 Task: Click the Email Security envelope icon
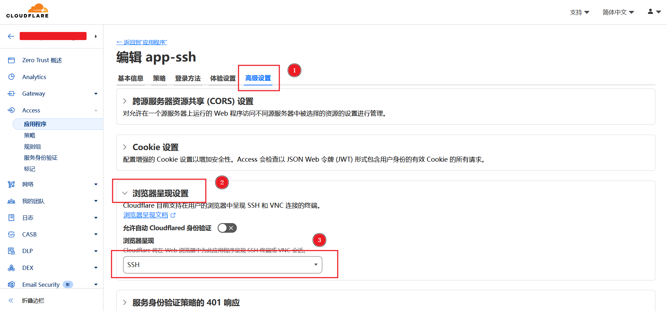click(11, 284)
